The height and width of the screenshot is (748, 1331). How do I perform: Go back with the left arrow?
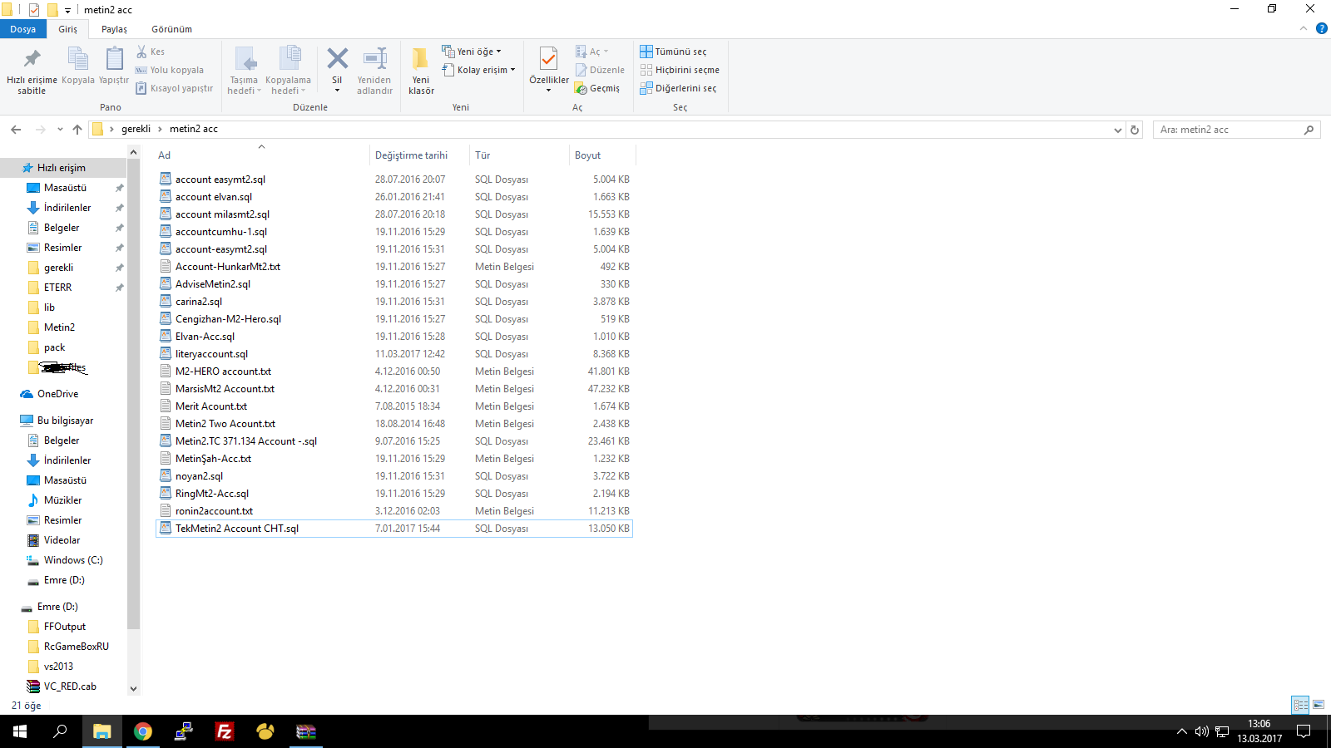tap(16, 129)
